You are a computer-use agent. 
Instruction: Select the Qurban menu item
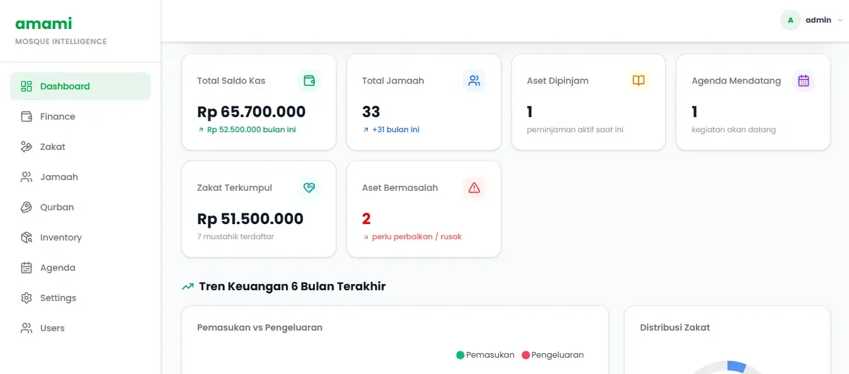click(x=80, y=207)
